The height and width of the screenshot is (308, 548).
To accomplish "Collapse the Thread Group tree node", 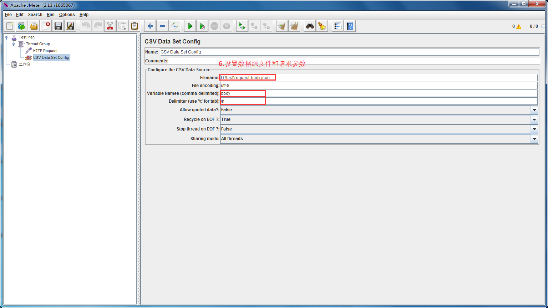I will coord(14,44).
